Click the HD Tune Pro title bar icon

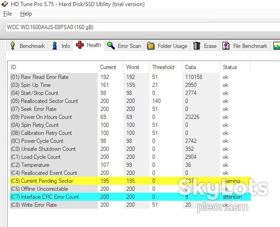click(x=5, y=4)
